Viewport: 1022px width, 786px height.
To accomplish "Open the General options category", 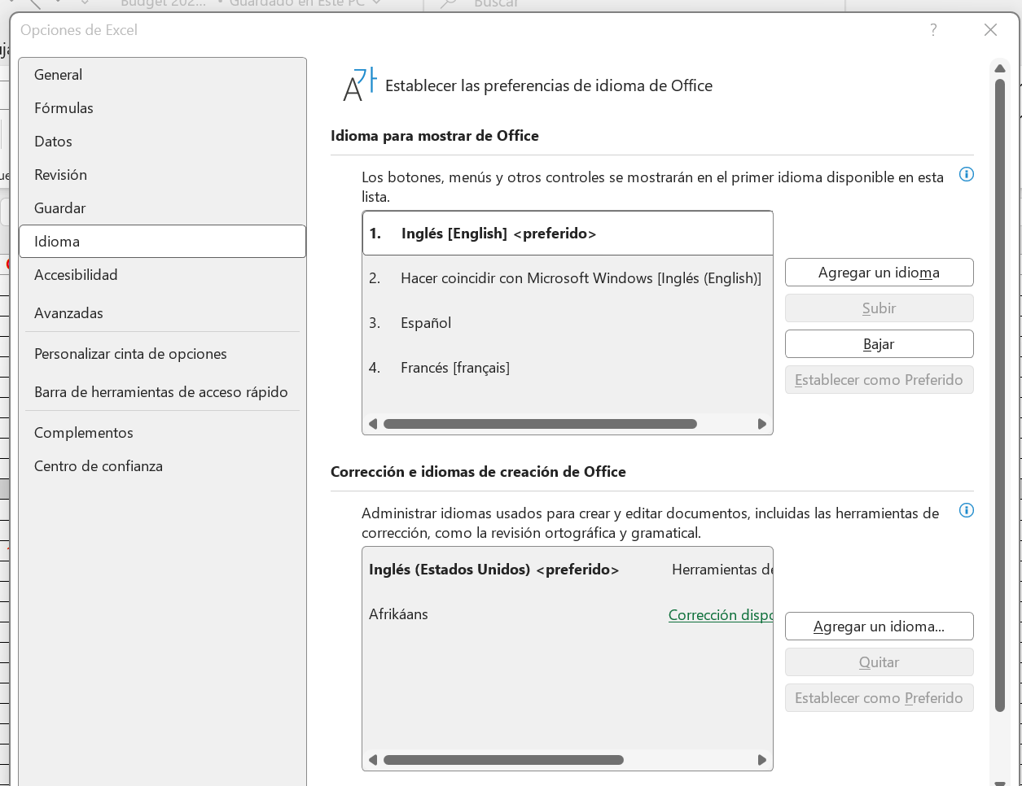I will 162,75.
